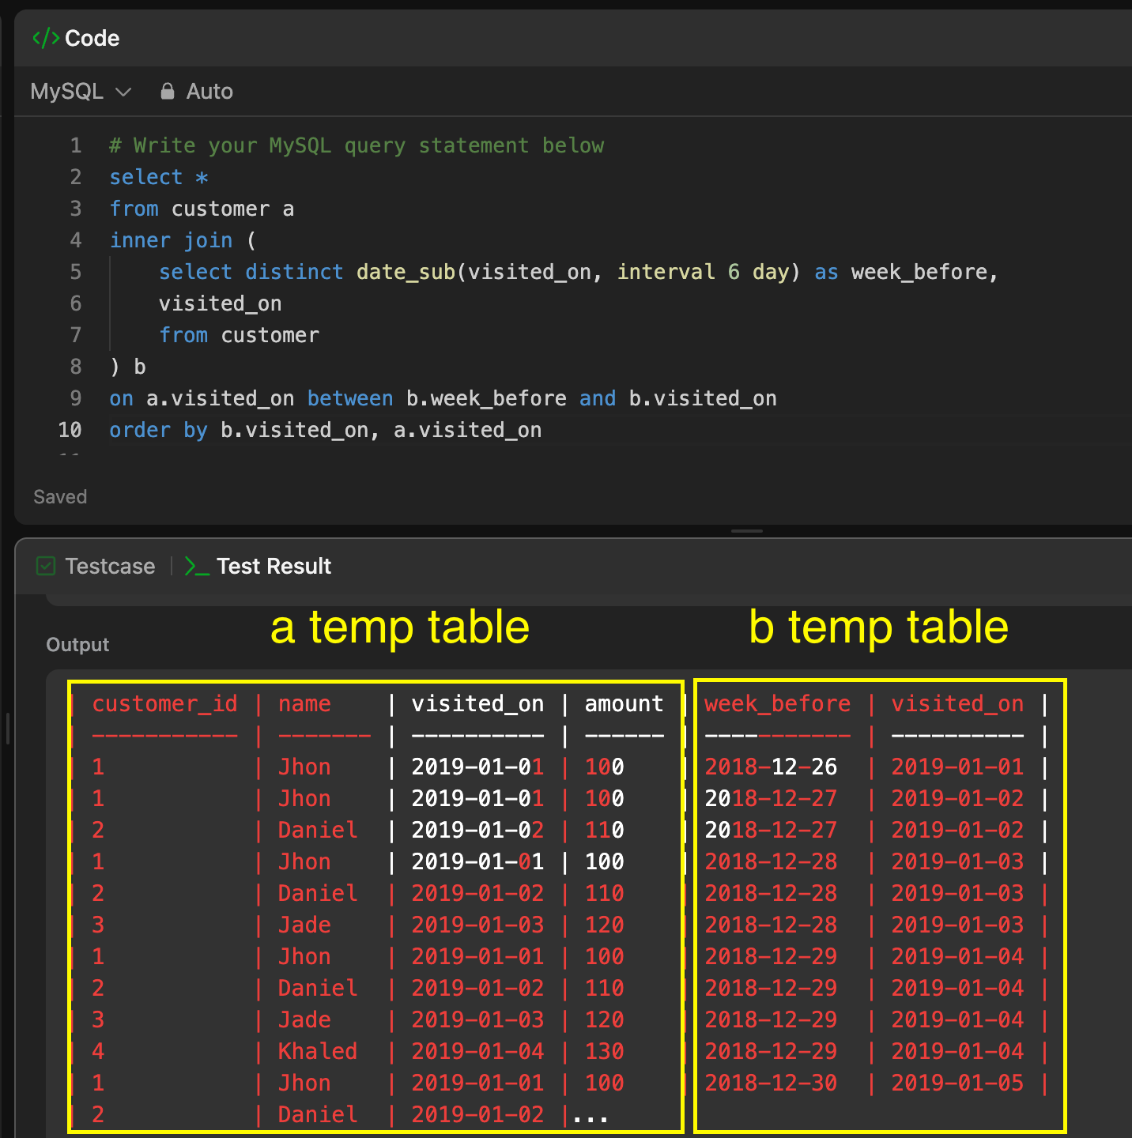
Task: Click line number 5 in the editor gutter
Action: click(x=76, y=272)
